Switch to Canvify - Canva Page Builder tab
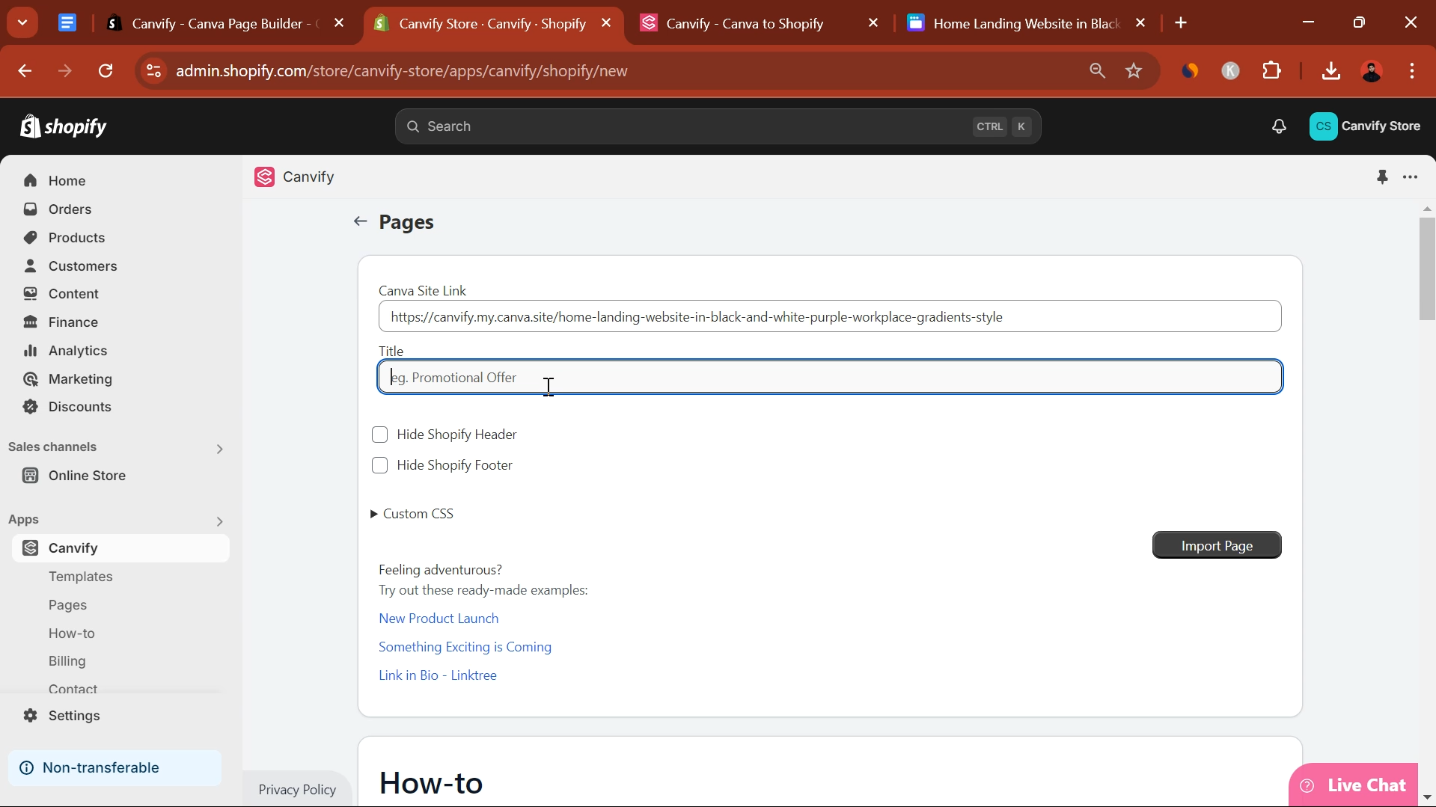 (x=223, y=23)
